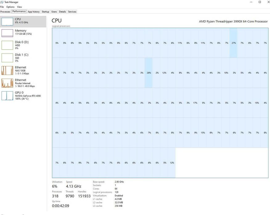Click the CPU 6% 4.13 GHz label
This screenshot has height=215, width=270.
22,21
